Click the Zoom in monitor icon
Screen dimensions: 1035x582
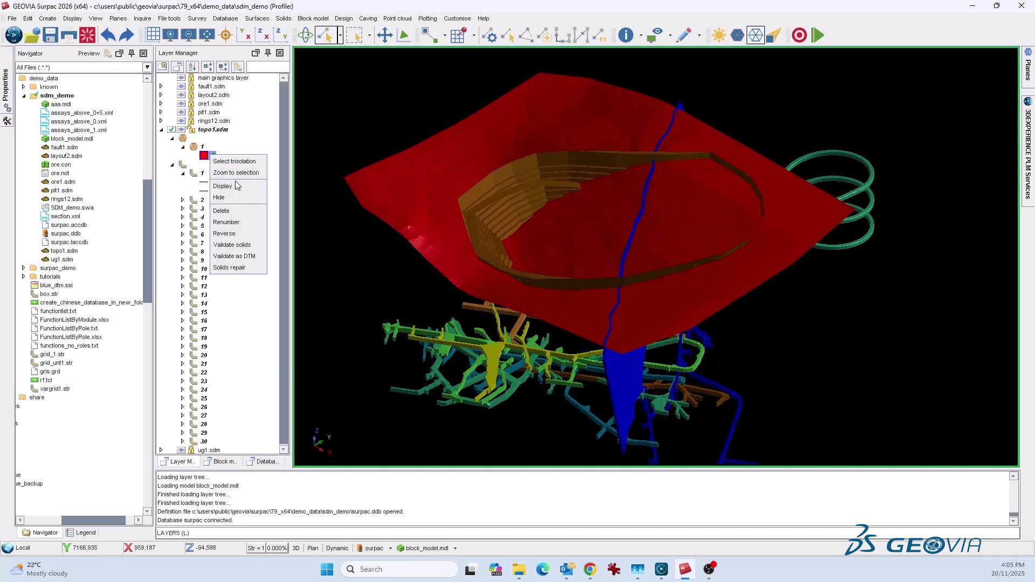click(171, 36)
